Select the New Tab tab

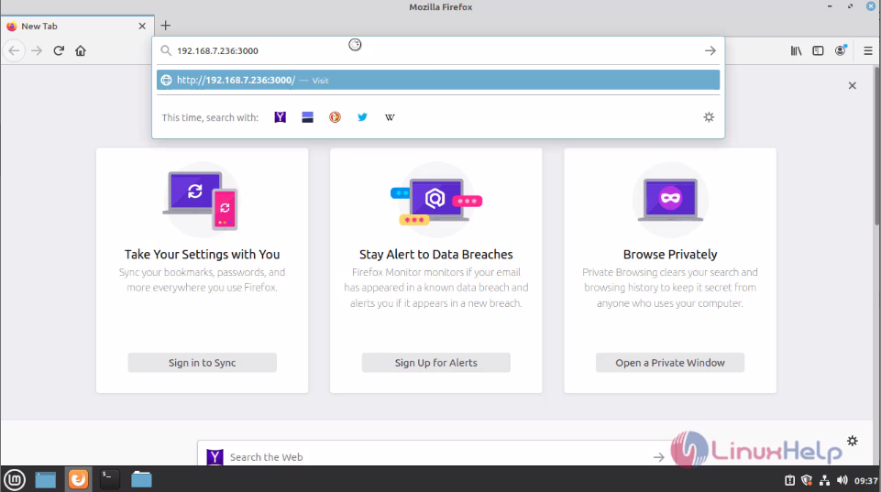[77, 26]
